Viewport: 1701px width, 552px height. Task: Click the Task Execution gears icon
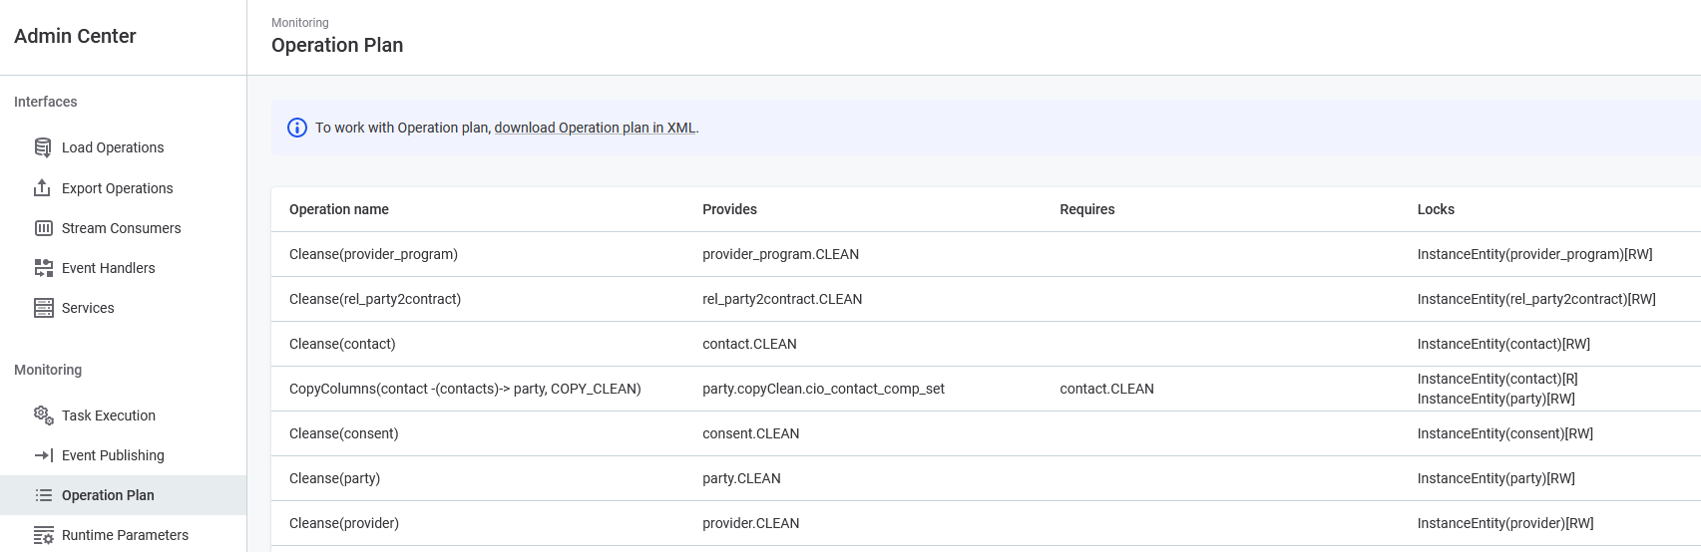43,415
